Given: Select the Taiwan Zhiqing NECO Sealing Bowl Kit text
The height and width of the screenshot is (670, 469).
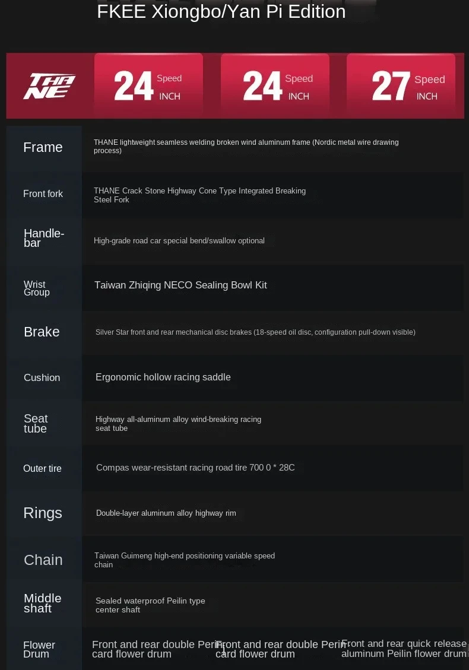Looking at the screenshot, I should pos(180,285).
